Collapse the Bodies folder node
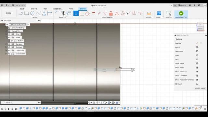The image size is (208, 117). 6,38
